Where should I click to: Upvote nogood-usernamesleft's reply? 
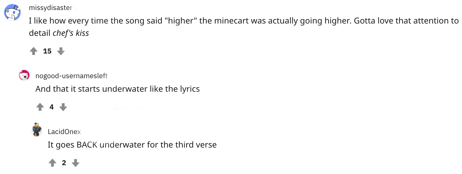pos(40,107)
